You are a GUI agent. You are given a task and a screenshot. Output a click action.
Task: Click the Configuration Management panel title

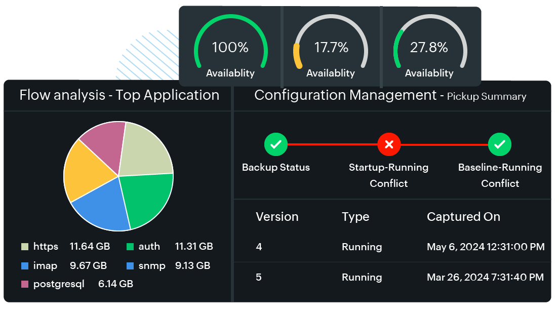point(345,95)
